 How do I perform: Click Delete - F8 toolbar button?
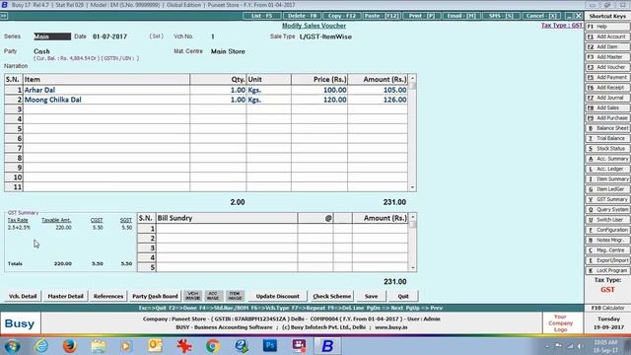302,16
